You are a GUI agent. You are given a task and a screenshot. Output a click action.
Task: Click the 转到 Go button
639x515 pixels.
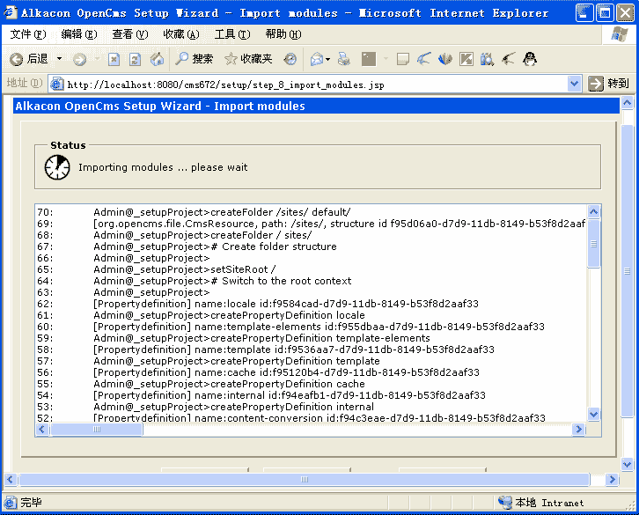point(609,84)
